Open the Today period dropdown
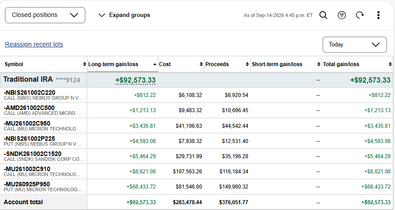This screenshot has height=210, width=395. click(355, 45)
